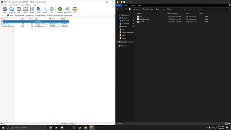Sort WinRAR list by Modified column
Viewport: 231px width, 130px height.
(x=52, y=19)
